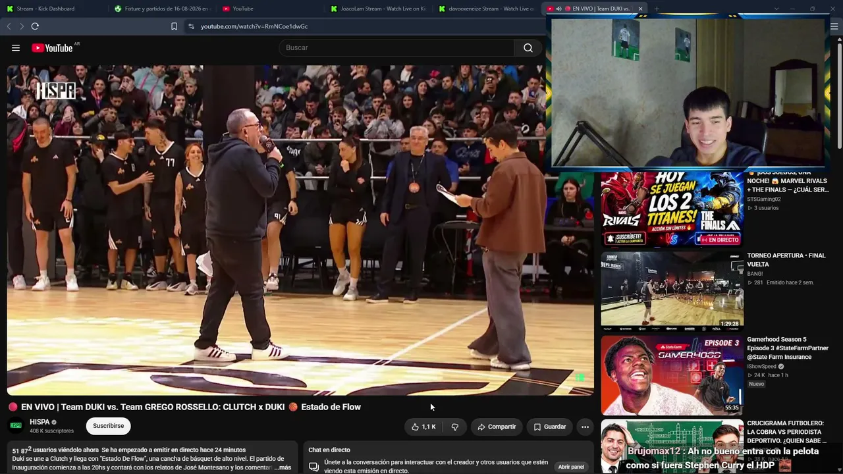Open the TORNEO APERTURA • FINAL VUELTA title
843x474 pixels.
click(x=786, y=259)
